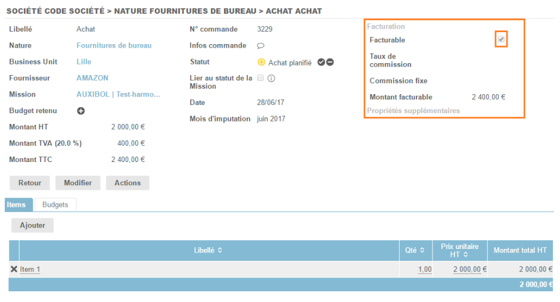Screen dimensions: 560x302
Task: Open the Actions button menu
Action: pyautogui.click(x=127, y=183)
